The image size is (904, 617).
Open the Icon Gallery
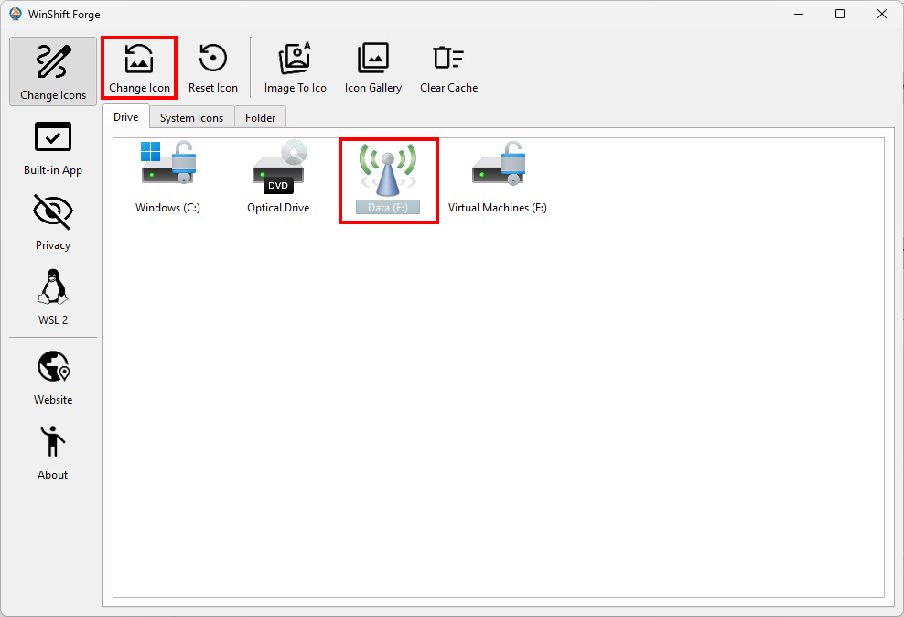(372, 69)
